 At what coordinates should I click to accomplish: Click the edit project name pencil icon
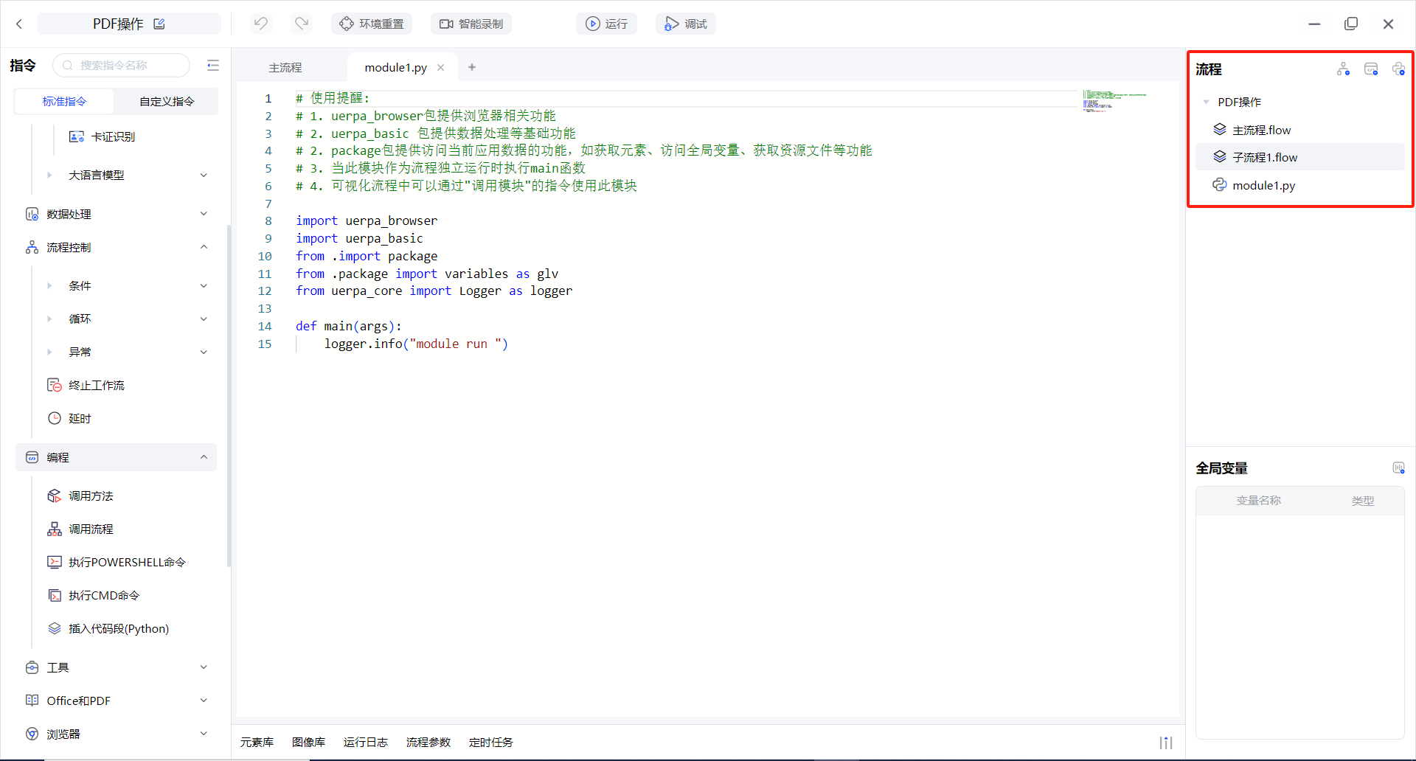point(159,24)
